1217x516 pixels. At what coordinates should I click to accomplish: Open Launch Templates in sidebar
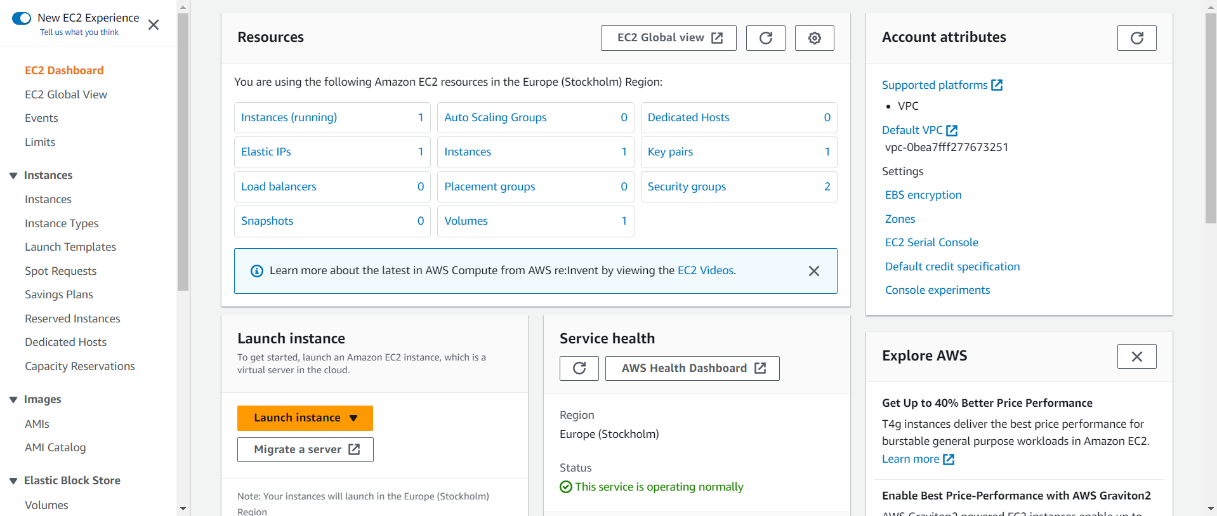pos(70,247)
